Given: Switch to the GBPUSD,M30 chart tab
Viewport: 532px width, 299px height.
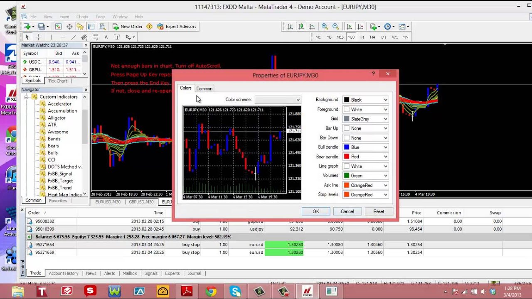Looking at the screenshot, I should coord(141,202).
